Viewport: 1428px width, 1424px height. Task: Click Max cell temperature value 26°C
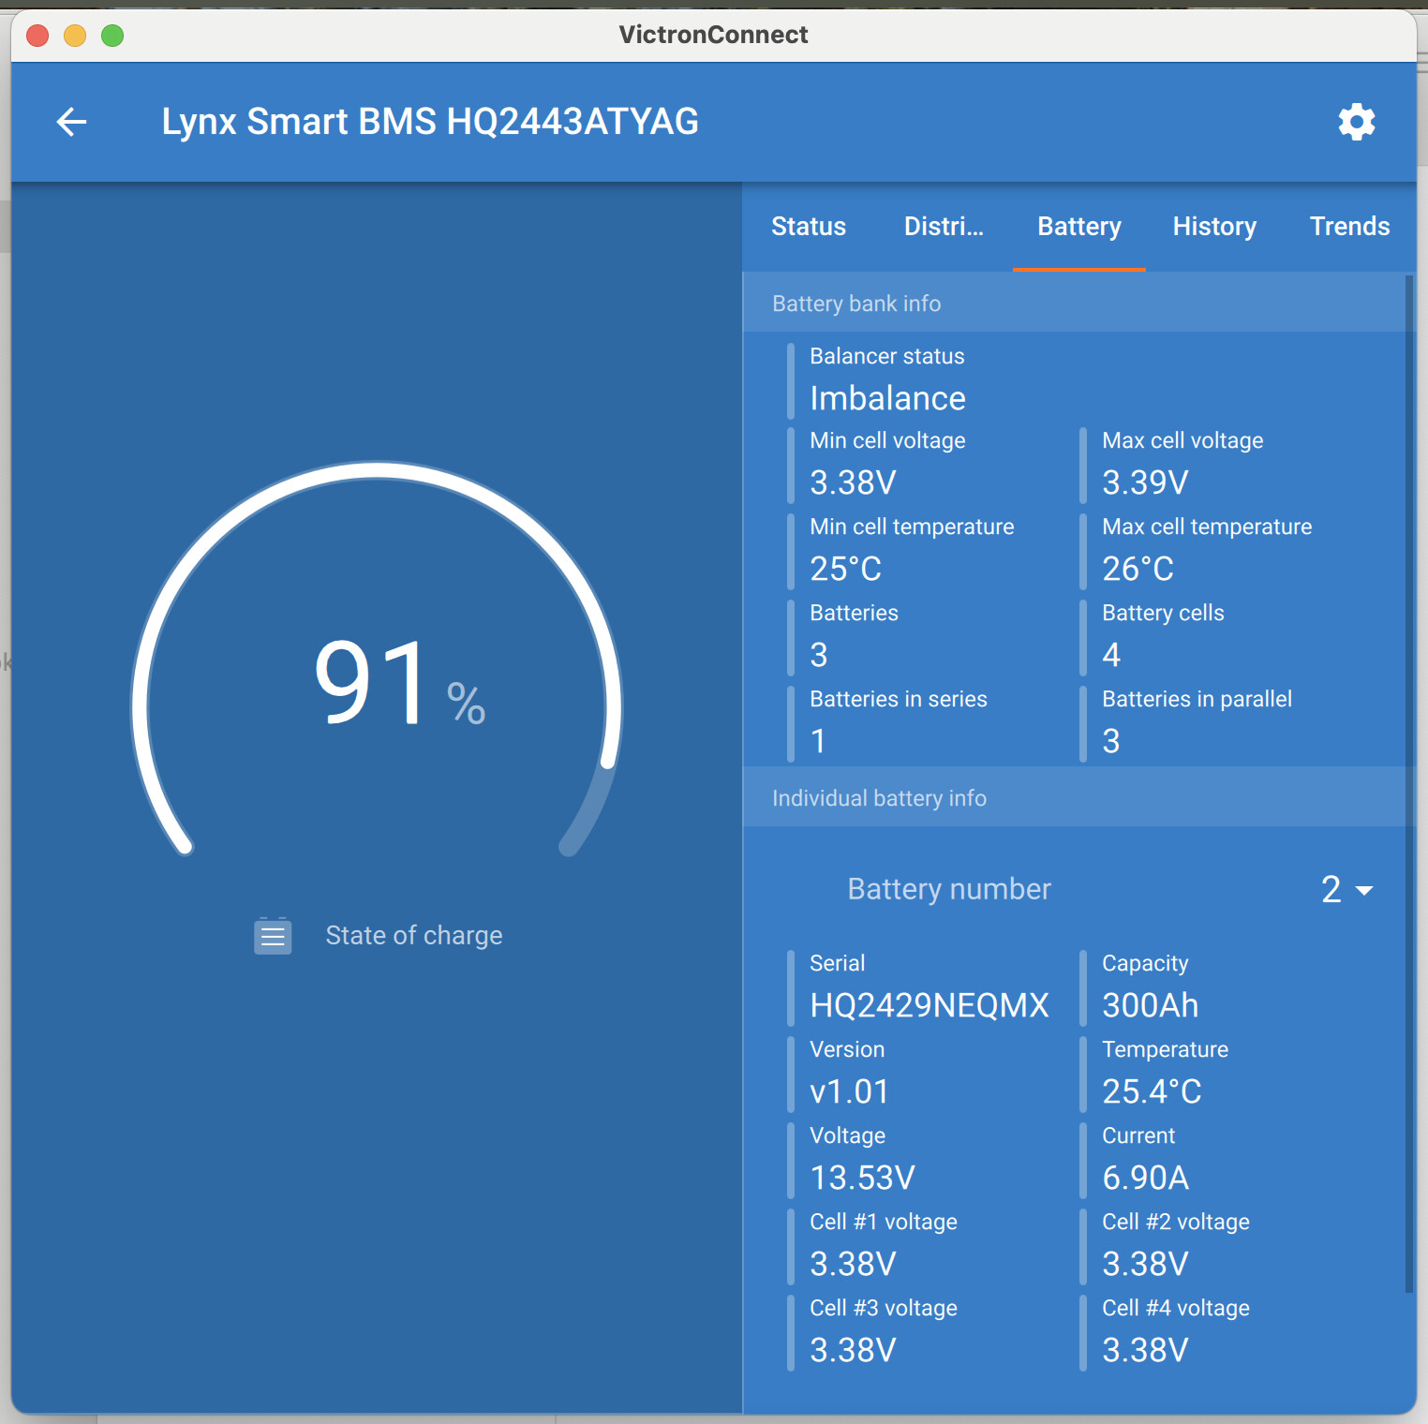pos(1138,569)
